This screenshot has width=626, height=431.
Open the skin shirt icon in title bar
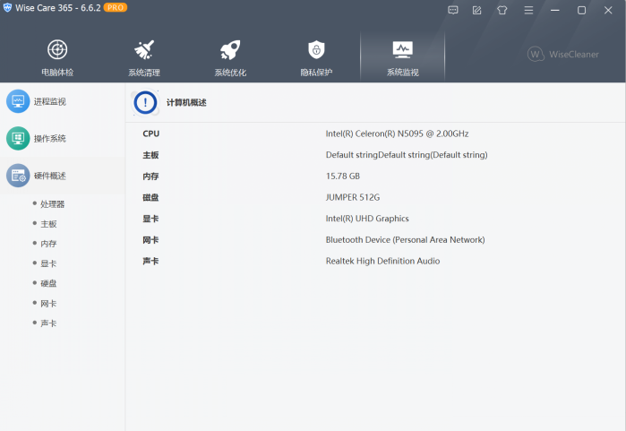(502, 11)
